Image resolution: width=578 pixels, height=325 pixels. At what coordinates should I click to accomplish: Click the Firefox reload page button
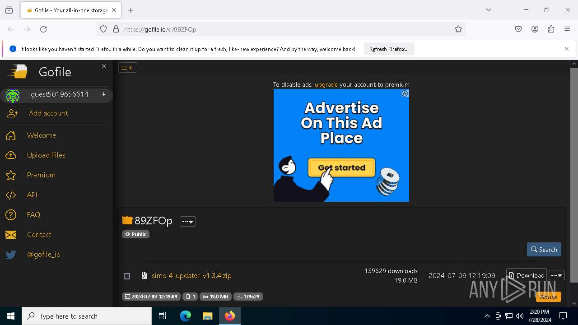[43, 29]
